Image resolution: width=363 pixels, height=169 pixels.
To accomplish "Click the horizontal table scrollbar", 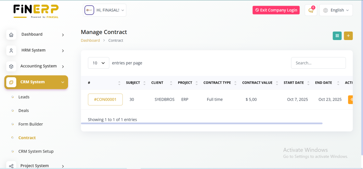I will [201, 123].
